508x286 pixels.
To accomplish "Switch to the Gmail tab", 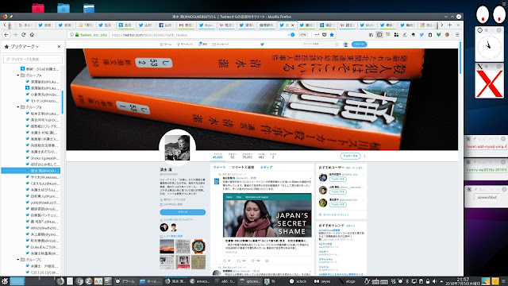I will 186,25.
